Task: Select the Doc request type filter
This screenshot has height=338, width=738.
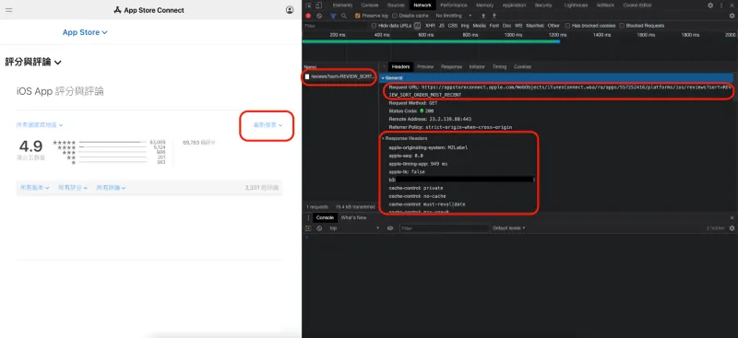Action: click(506, 26)
